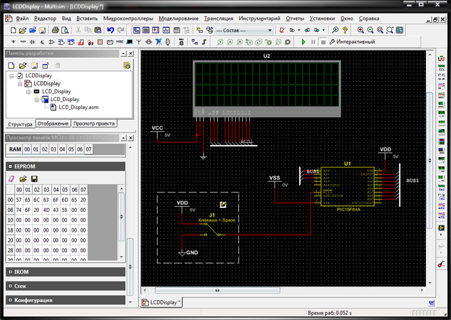Toggle LCDDisplay checkbox in design tree
451x320 pixels.
(x=19, y=75)
